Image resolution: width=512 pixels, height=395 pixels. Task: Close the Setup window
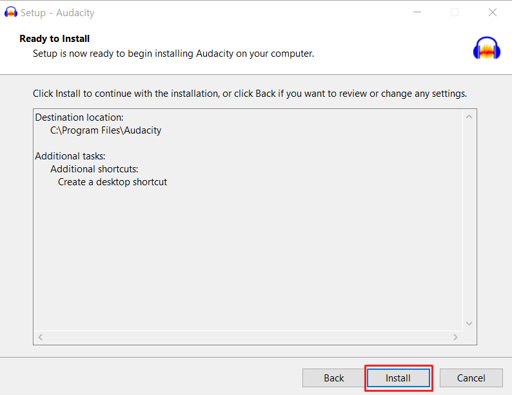493,12
